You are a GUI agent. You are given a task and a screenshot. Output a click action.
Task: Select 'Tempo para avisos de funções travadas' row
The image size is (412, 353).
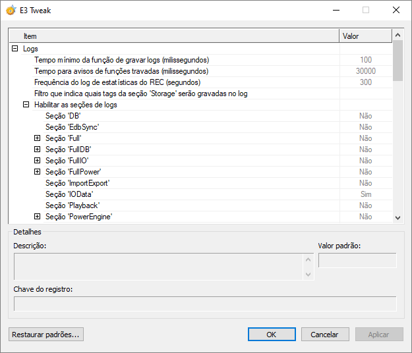click(x=121, y=71)
